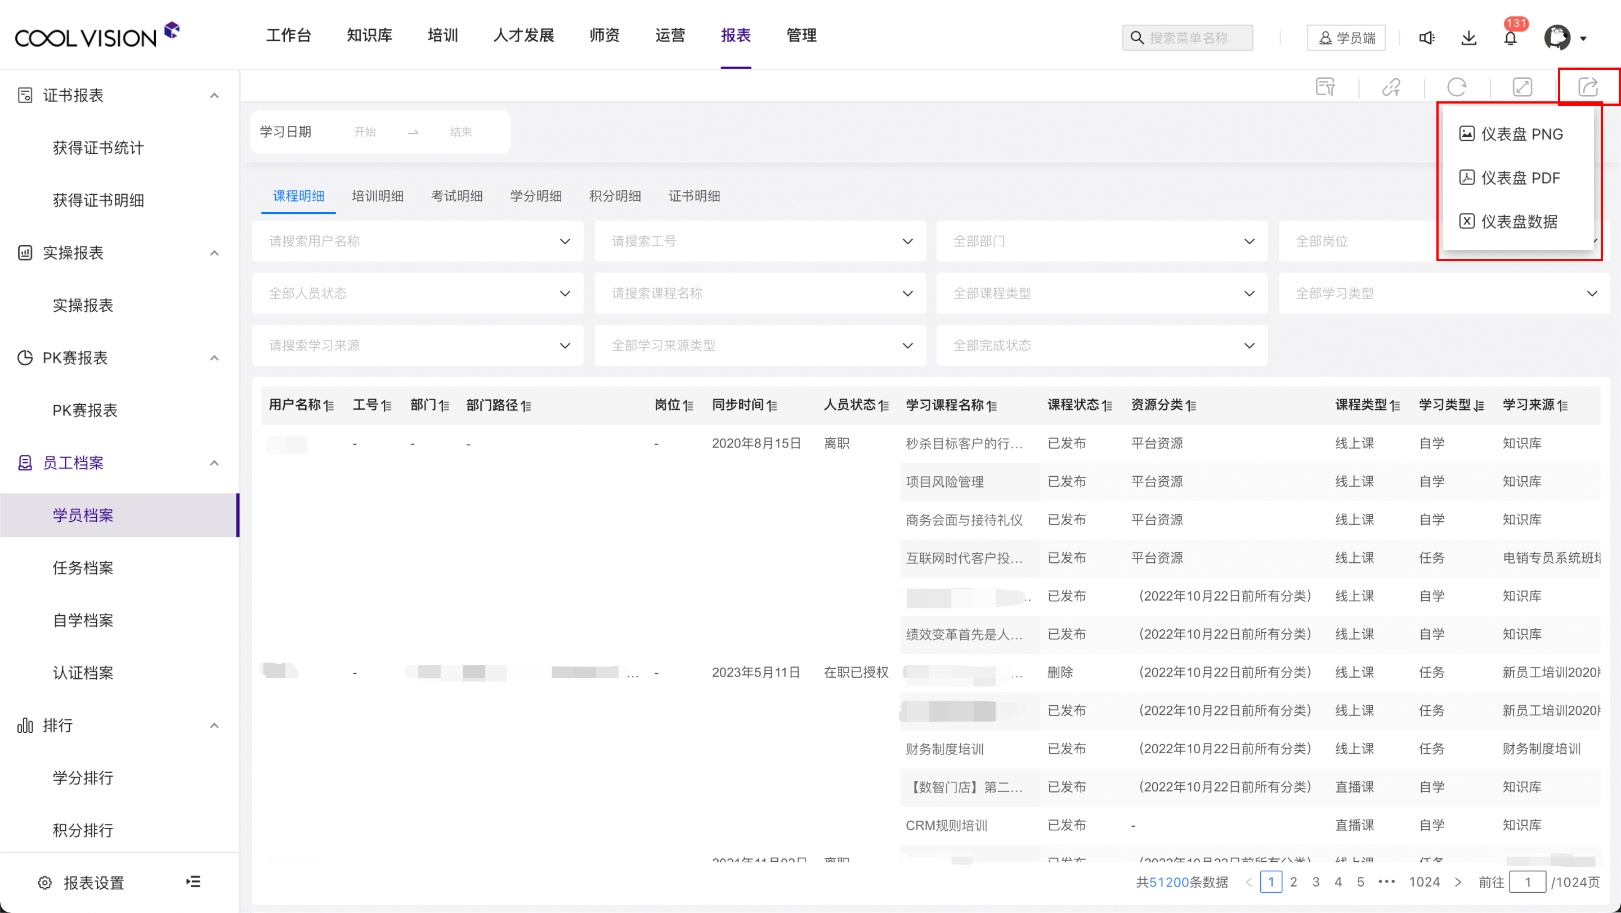Sort by 课程状态 column icon
The width and height of the screenshot is (1621, 913).
1108,406
